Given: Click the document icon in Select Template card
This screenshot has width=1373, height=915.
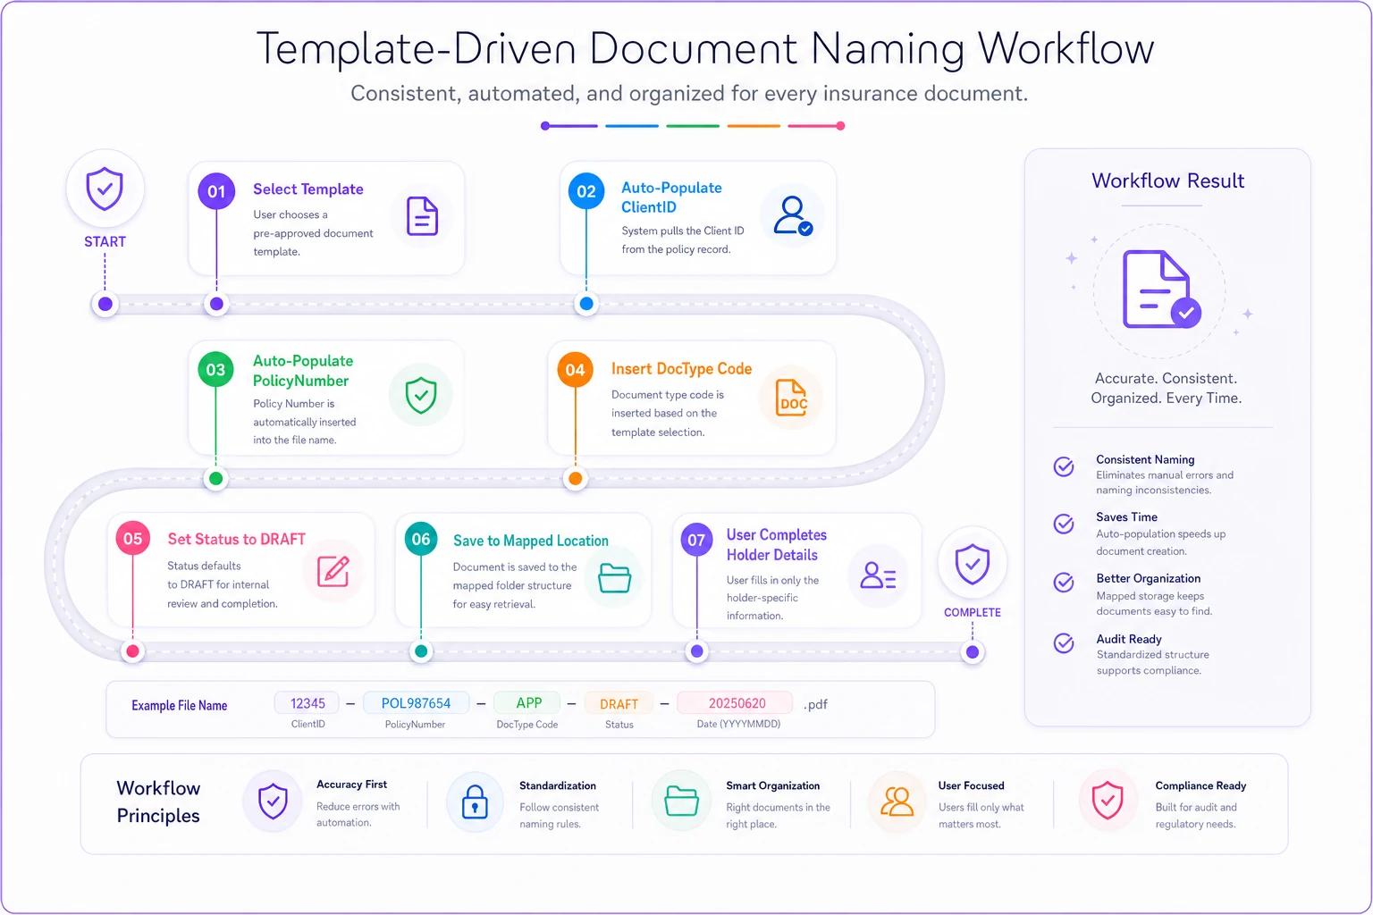Looking at the screenshot, I should click(422, 216).
